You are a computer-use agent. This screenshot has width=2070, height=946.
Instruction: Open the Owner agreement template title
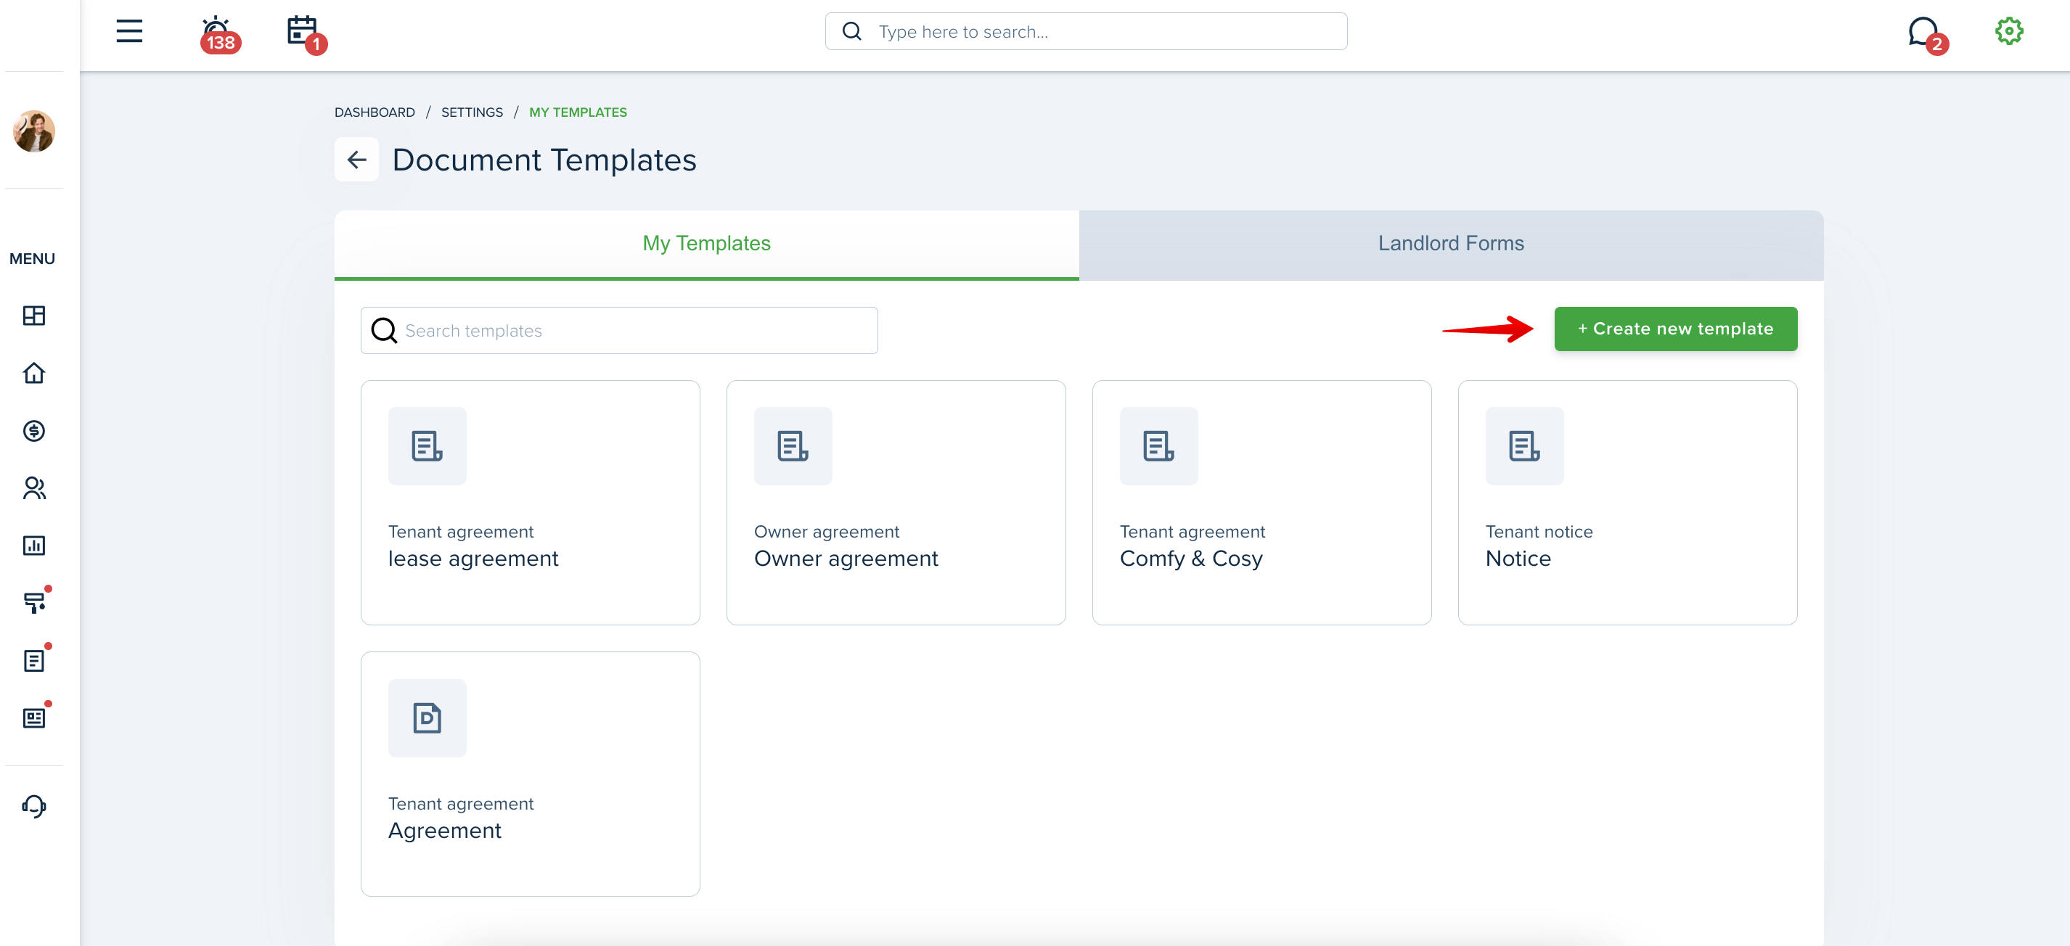click(846, 558)
